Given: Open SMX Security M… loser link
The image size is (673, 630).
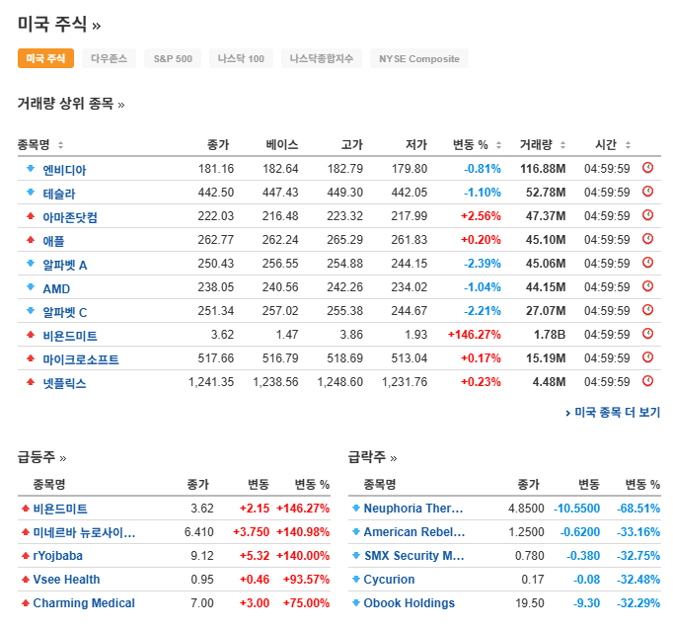Looking at the screenshot, I should click(x=414, y=555).
